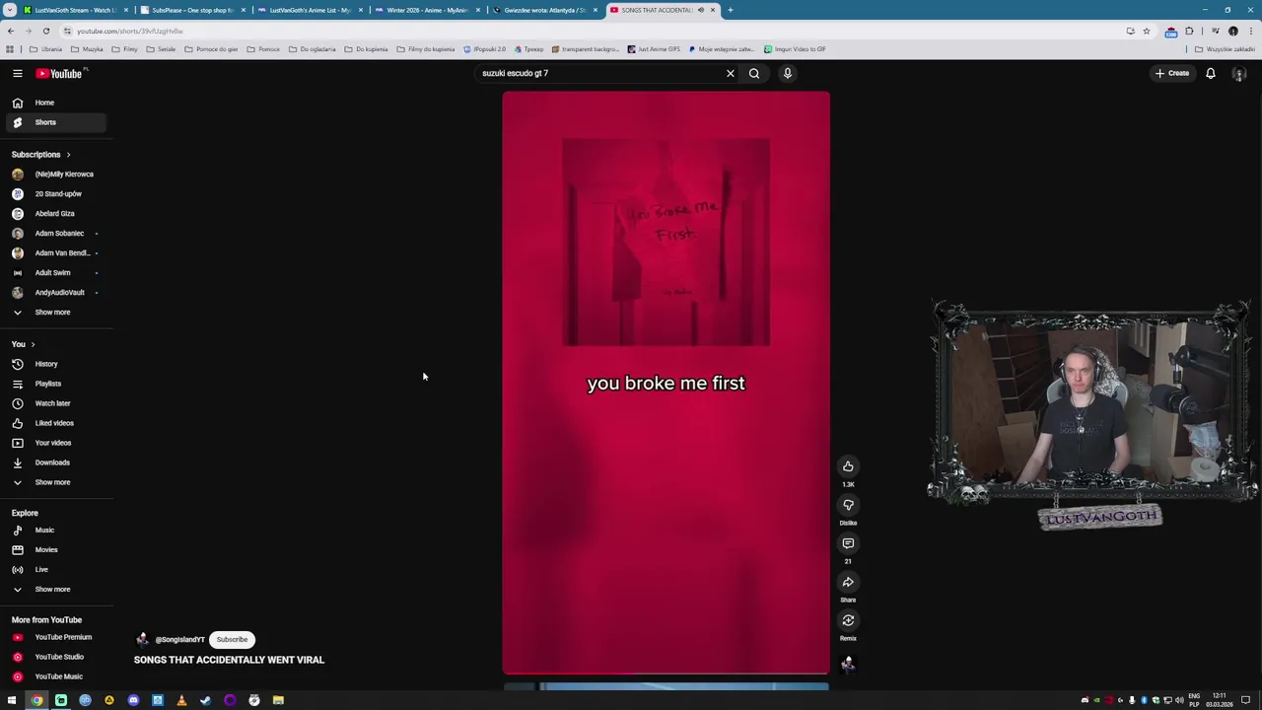1262x710 pixels.
Task: Open the Create button menu
Action: 1173,73
